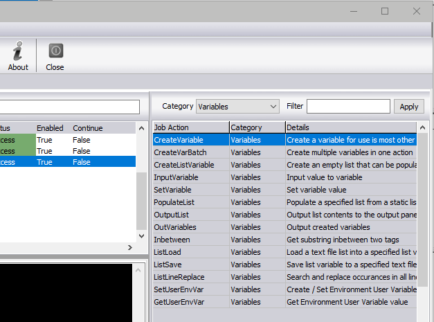Close the window with X button
Viewport: 434px width, 322px height.
click(x=417, y=11)
